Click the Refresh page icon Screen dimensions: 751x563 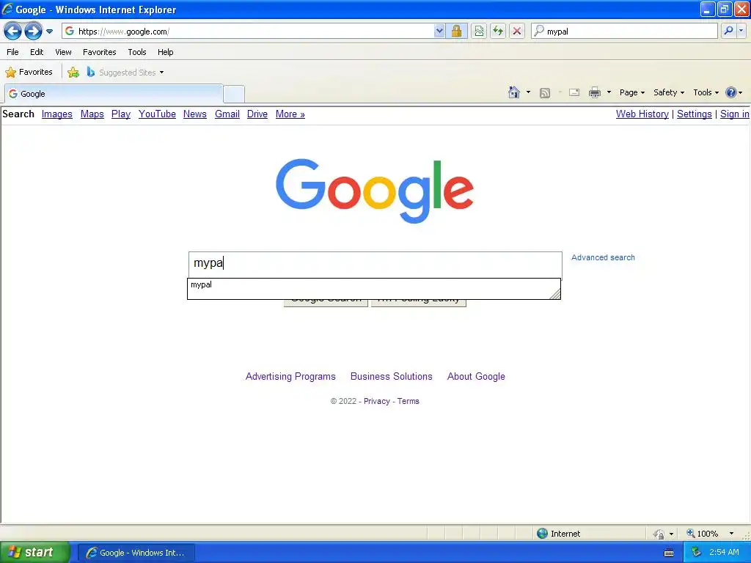pyautogui.click(x=498, y=31)
